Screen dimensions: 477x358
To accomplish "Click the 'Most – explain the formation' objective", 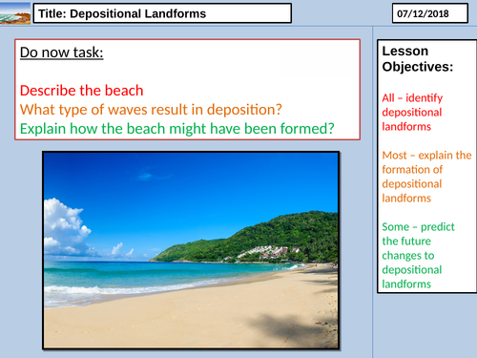I will click(426, 177).
